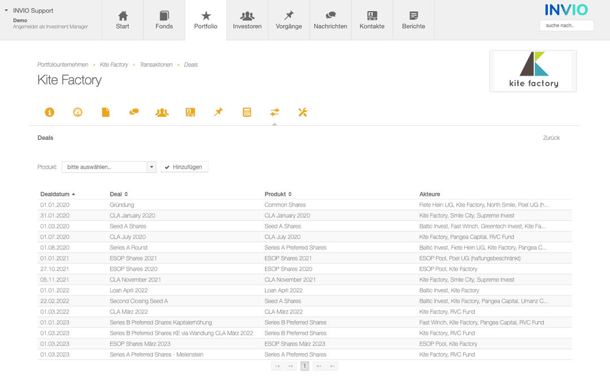Expand the Produkt dropdown
Screen dimensions: 610x382
151,167
